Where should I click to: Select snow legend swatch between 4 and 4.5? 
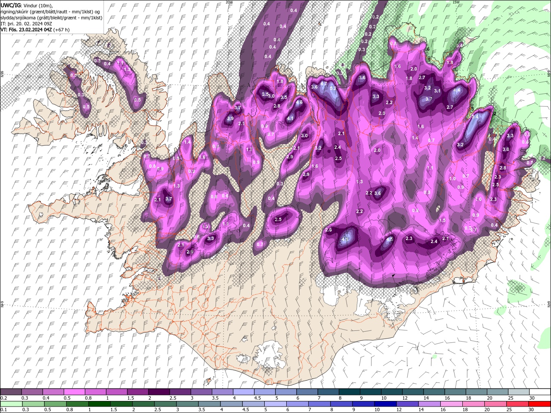243,392
